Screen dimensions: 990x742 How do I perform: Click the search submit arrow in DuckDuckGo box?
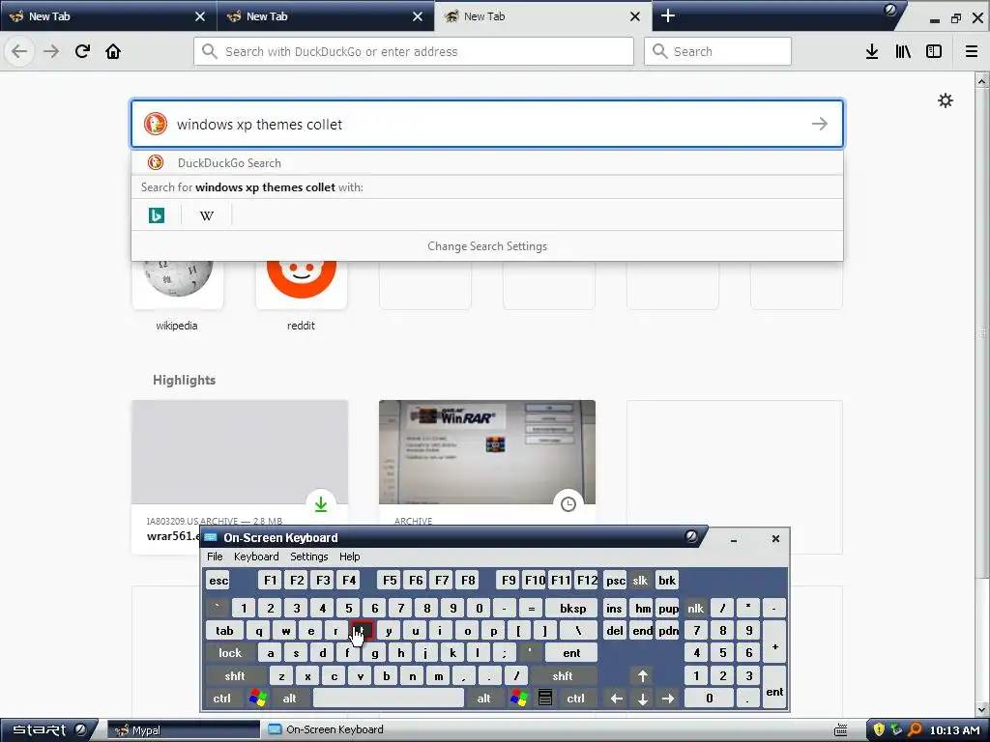(820, 124)
